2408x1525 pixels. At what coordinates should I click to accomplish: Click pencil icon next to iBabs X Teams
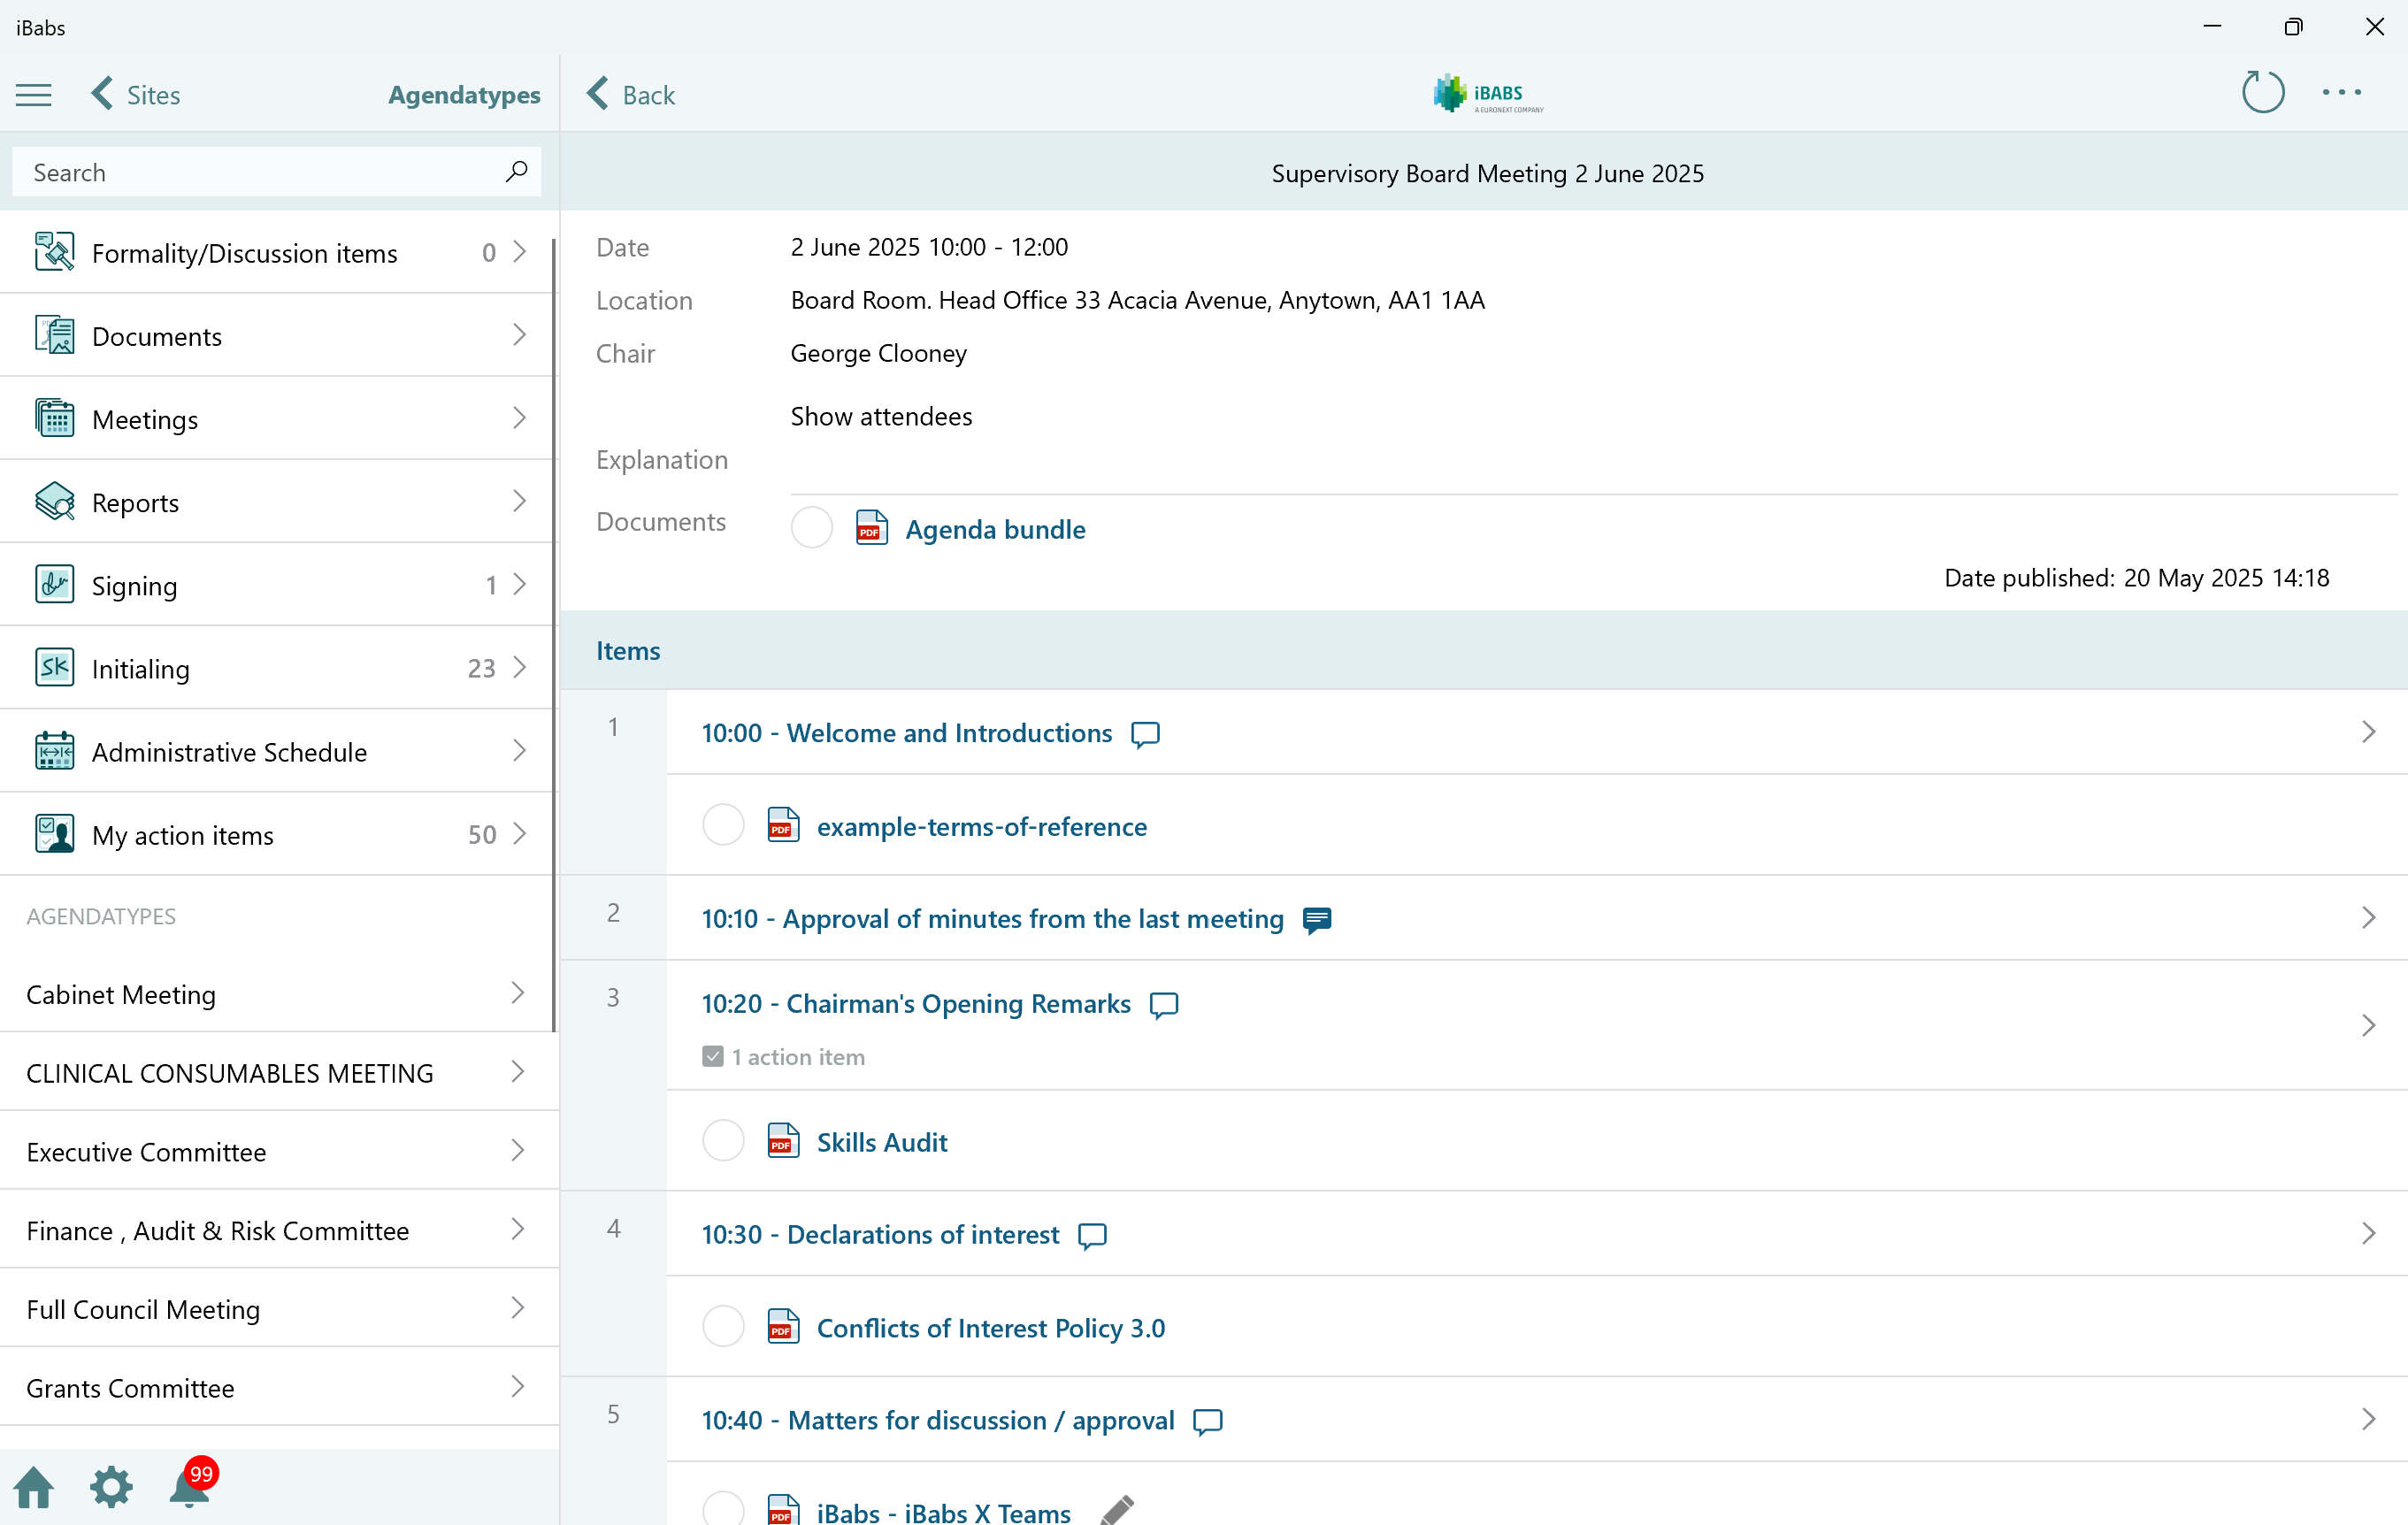coord(1117,1510)
